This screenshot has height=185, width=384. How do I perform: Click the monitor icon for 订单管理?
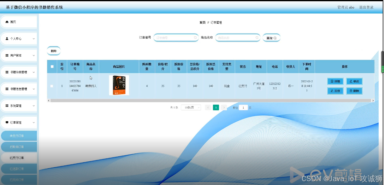[7, 122]
